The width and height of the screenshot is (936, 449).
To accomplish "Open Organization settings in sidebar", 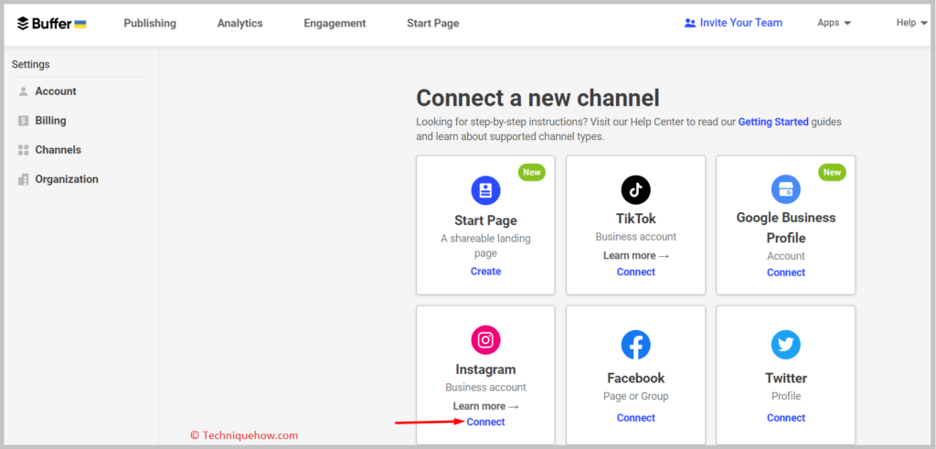I will coord(67,179).
